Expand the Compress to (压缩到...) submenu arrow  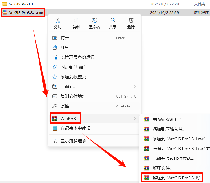point(135,86)
